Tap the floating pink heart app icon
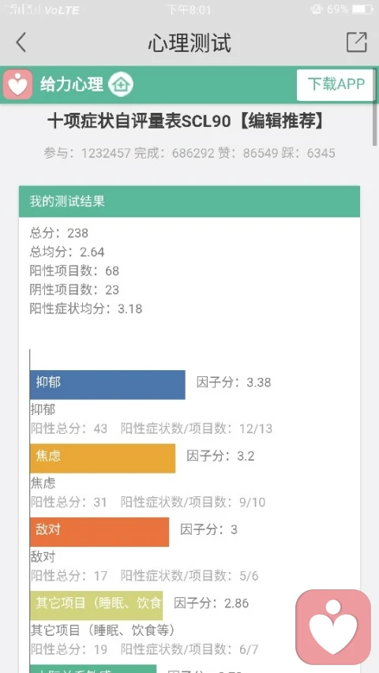Viewport: 379px width, 673px height. (333, 626)
